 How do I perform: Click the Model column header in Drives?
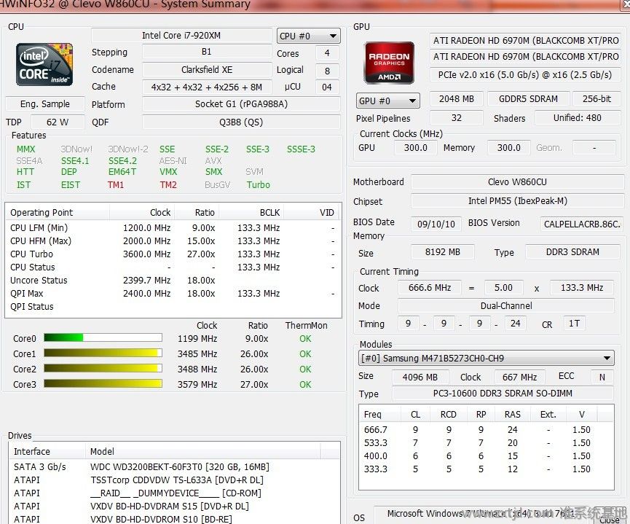pos(202,451)
